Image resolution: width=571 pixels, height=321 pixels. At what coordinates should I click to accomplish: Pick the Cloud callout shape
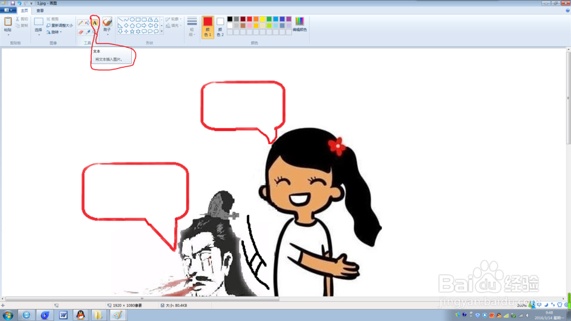[x=156, y=31]
